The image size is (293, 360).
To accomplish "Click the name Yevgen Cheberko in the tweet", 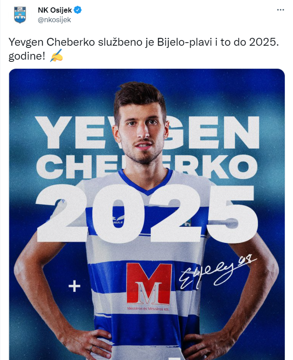I will pos(52,42).
